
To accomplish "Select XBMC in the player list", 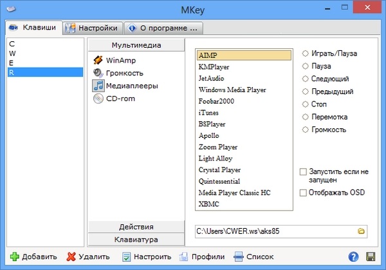I will pyautogui.click(x=244, y=204).
